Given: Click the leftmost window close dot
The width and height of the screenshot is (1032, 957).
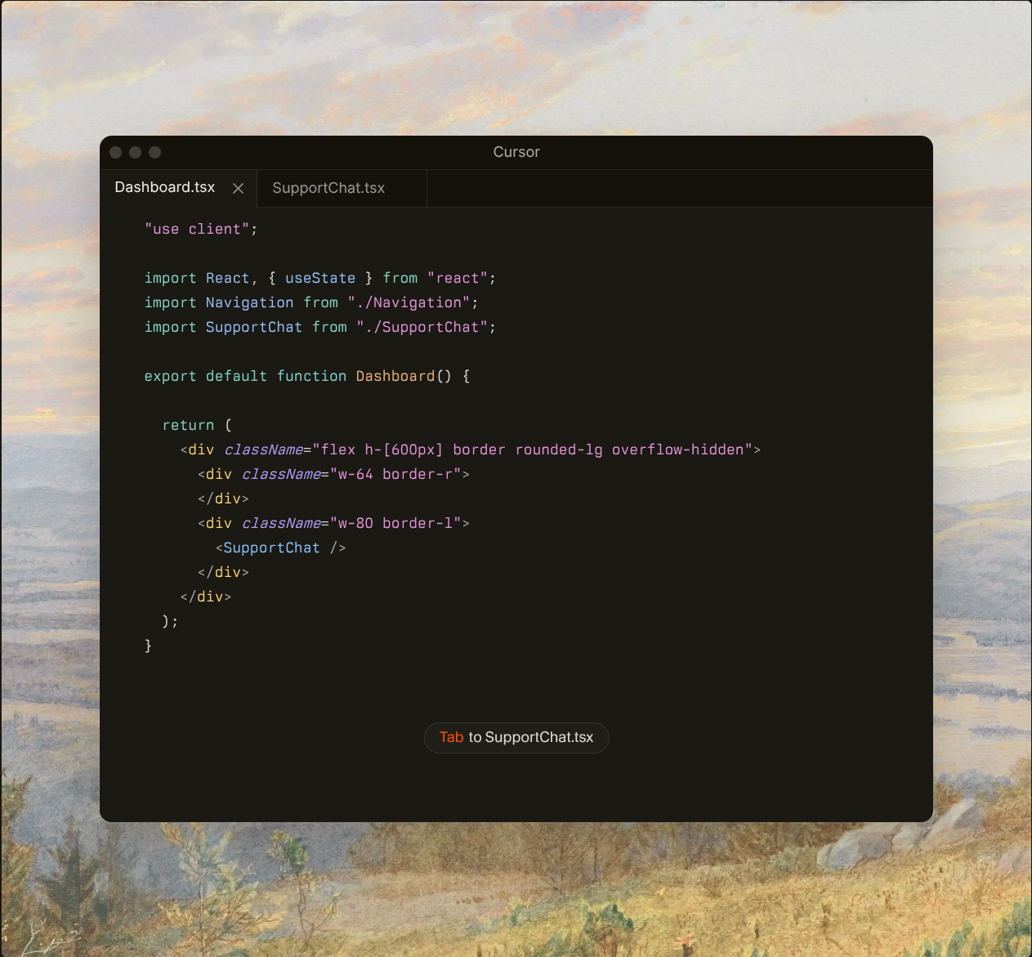Looking at the screenshot, I should click(x=116, y=153).
